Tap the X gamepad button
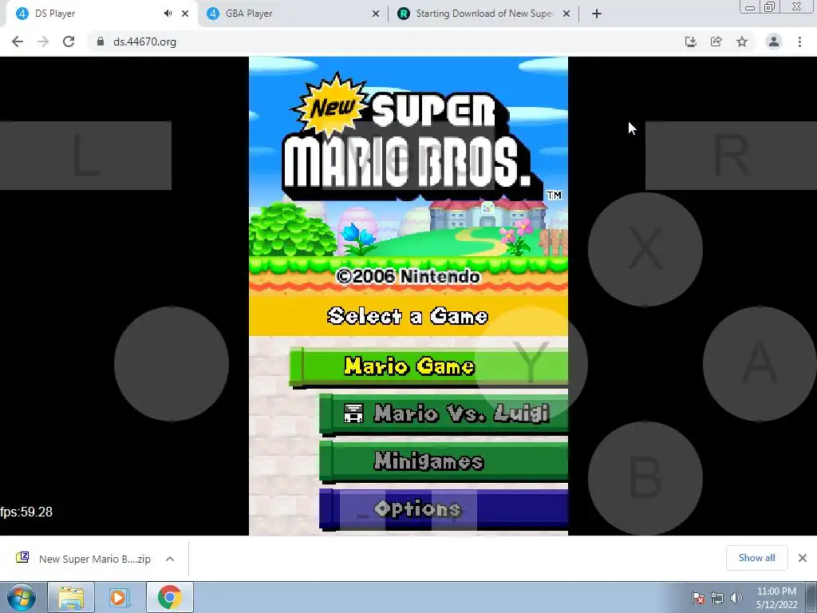817x613 pixels. (645, 249)
